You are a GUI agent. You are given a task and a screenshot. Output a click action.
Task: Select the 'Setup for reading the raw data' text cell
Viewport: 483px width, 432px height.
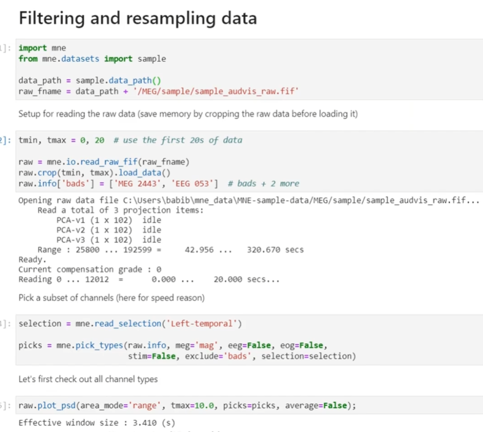click(x=188, y=114)
